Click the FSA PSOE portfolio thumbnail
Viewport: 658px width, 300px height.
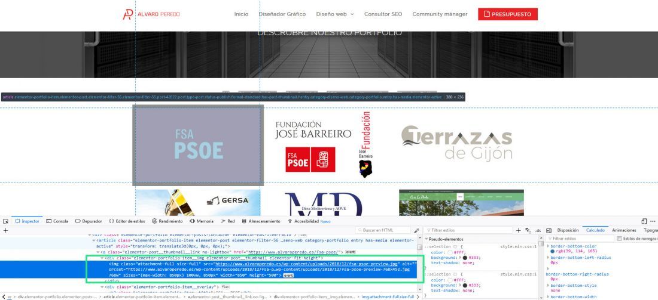(x=198, y=145)
